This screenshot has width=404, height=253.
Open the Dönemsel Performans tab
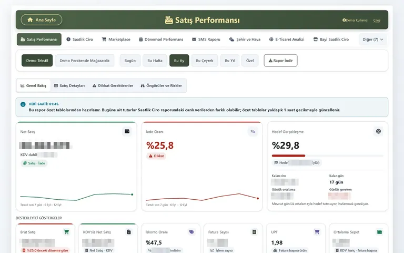[x=161, y=39]
